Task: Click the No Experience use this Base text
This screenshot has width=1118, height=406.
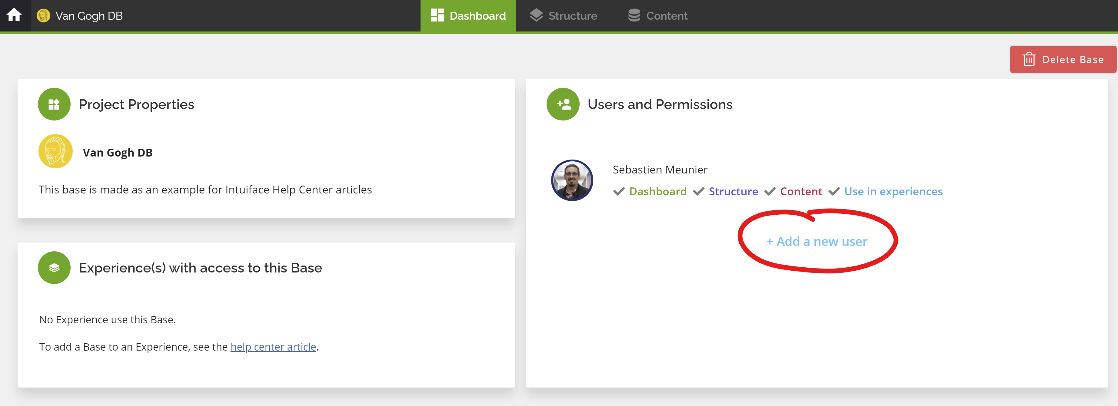Action: (108, 320)
